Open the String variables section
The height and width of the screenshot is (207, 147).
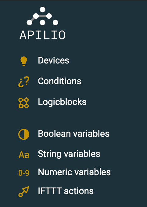pos(69,154)
